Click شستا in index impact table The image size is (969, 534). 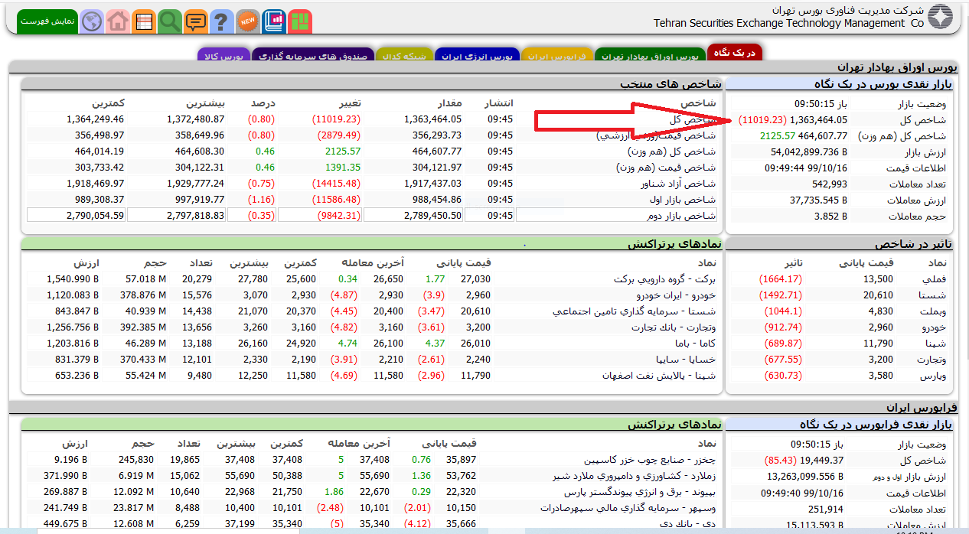tap(933, 295)
